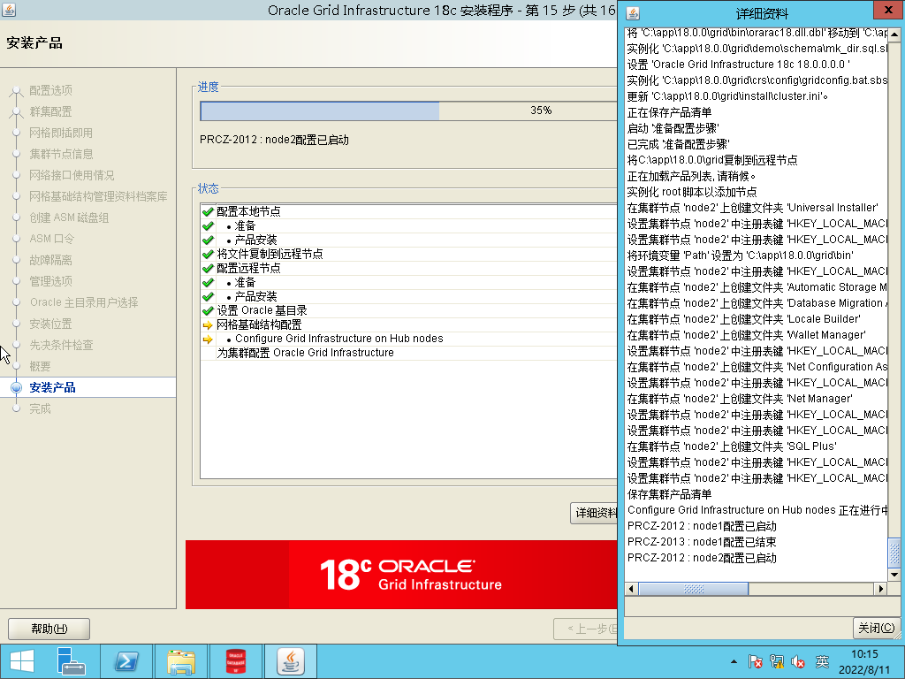905x679 pixels.
Task: Click the Java installer taskbar icon
Action: point(290,661)
